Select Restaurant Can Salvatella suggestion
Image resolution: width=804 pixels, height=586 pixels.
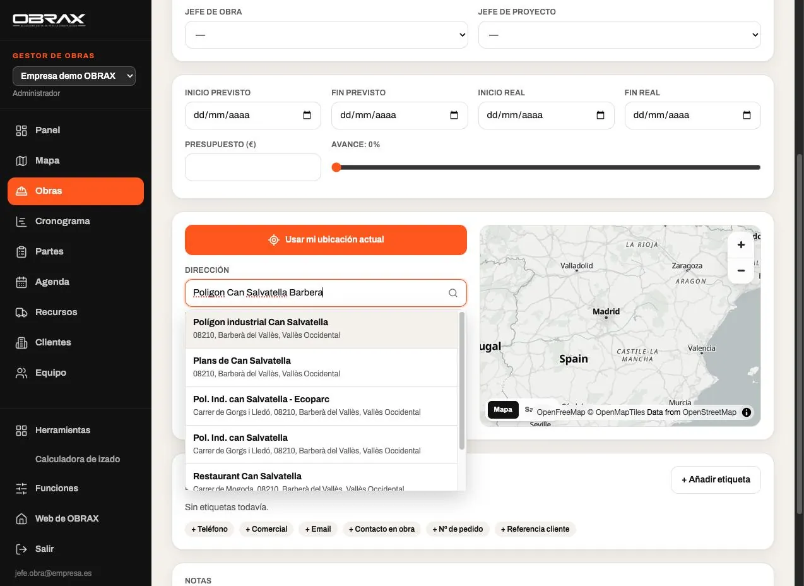(321, 478)
